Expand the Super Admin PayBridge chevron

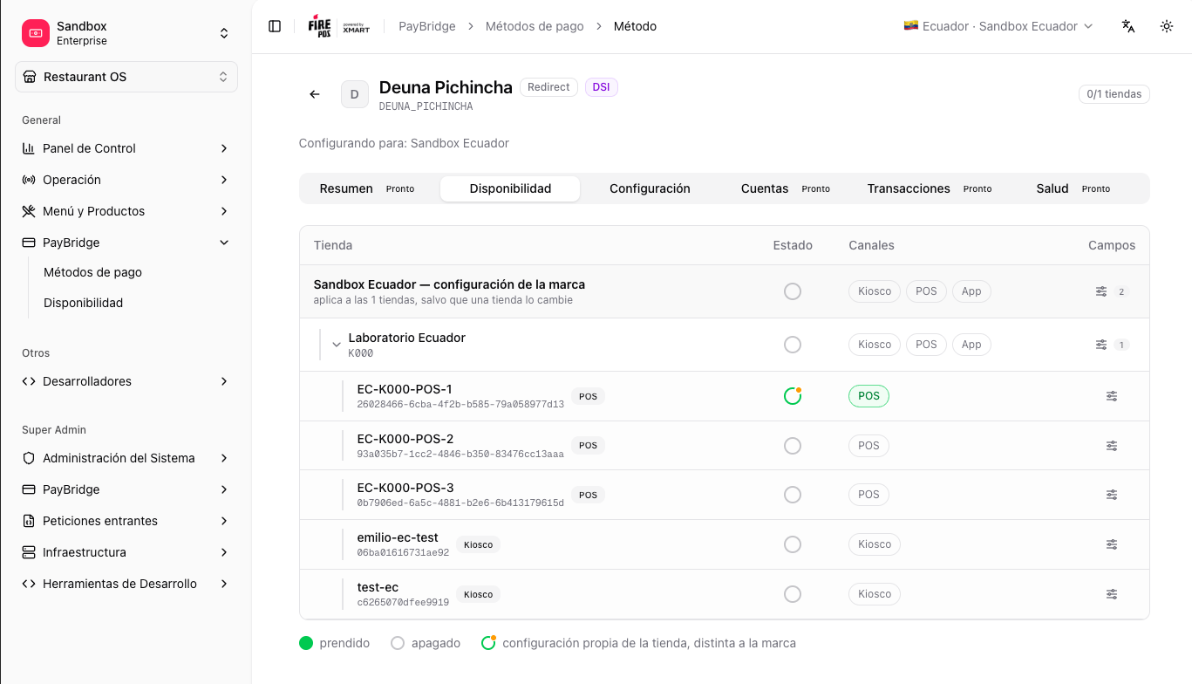(x=224, y=489)
